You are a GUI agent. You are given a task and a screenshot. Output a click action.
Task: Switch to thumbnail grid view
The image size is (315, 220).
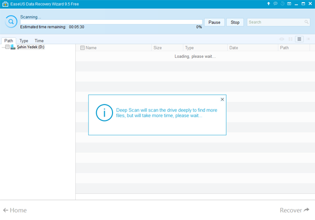pos(290,39)
